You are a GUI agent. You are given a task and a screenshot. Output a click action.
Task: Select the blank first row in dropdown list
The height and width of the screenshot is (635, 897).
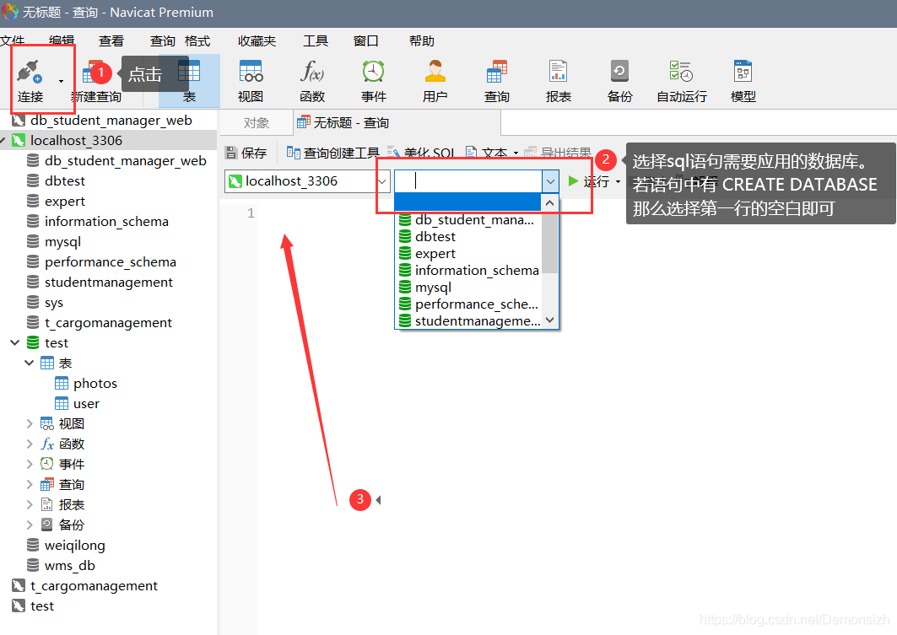(468, 202)
